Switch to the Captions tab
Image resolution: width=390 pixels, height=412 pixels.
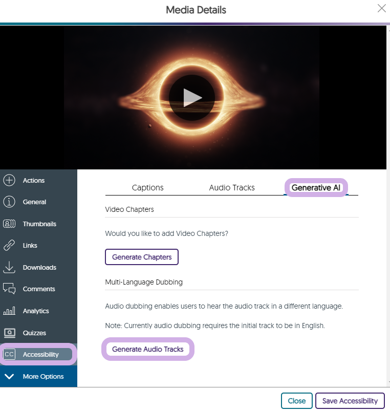tap(147, 188)
